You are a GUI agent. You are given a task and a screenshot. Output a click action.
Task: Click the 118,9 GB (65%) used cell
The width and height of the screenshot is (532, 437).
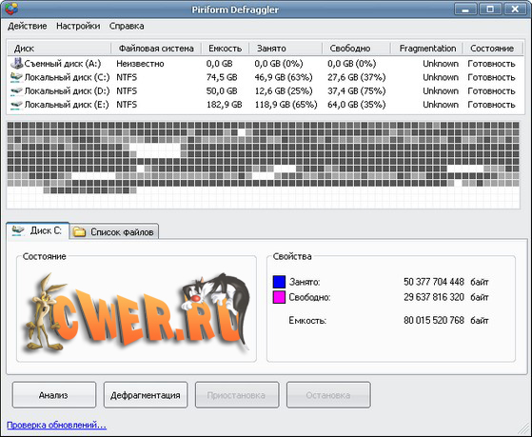pyautogui.click(x=286, y=105)
